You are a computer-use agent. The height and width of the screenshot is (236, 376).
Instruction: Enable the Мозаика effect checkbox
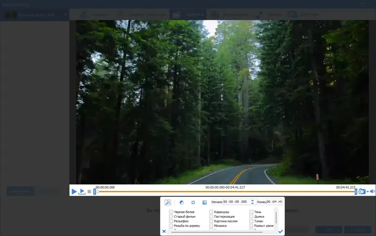coord(211,226)
